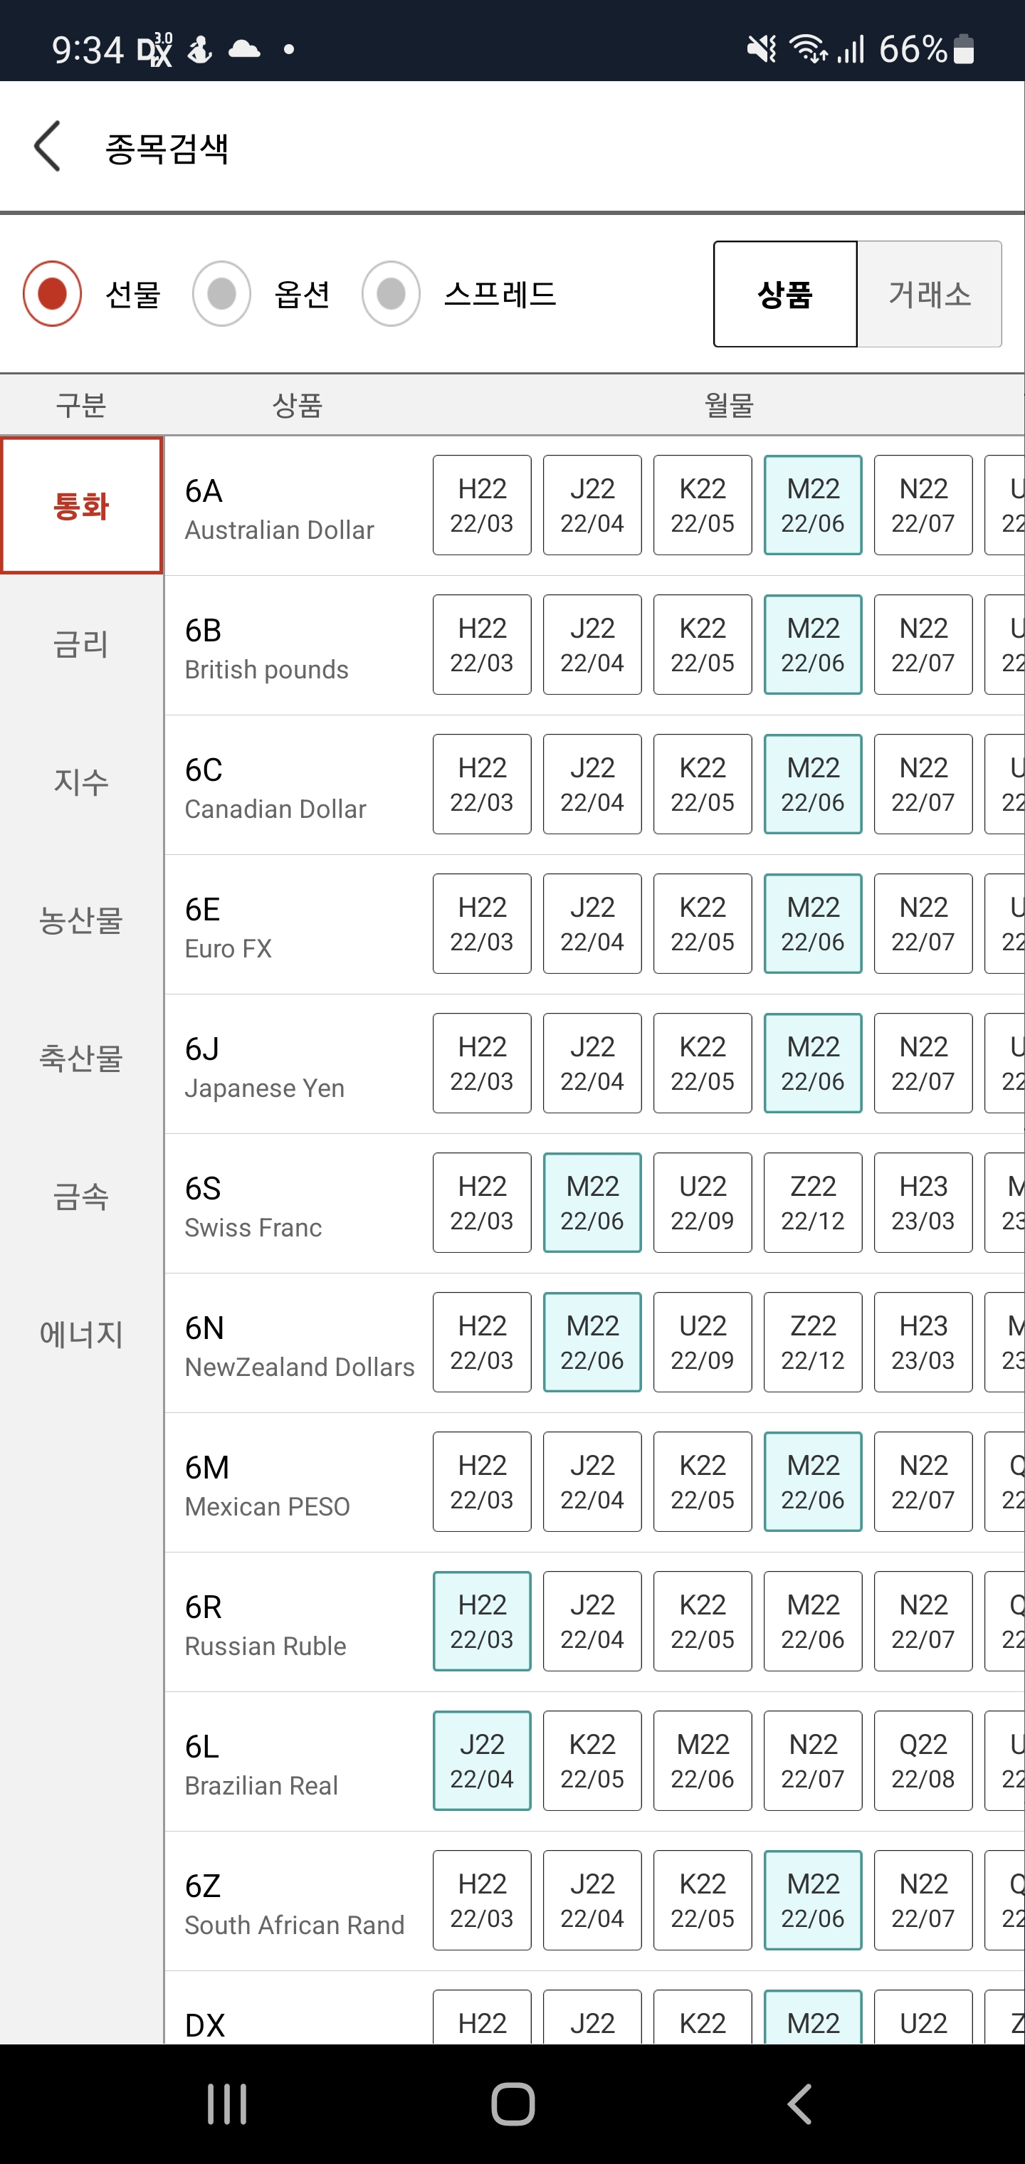Image resolution: width=1025 pixels, height=2164 pixels.
Task: Open the 지수 category
Action: point(81,782)
